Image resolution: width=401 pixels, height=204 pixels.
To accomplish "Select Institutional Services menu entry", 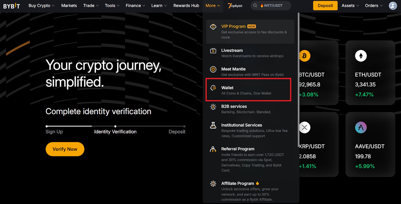I will click(x=250, y=130).
